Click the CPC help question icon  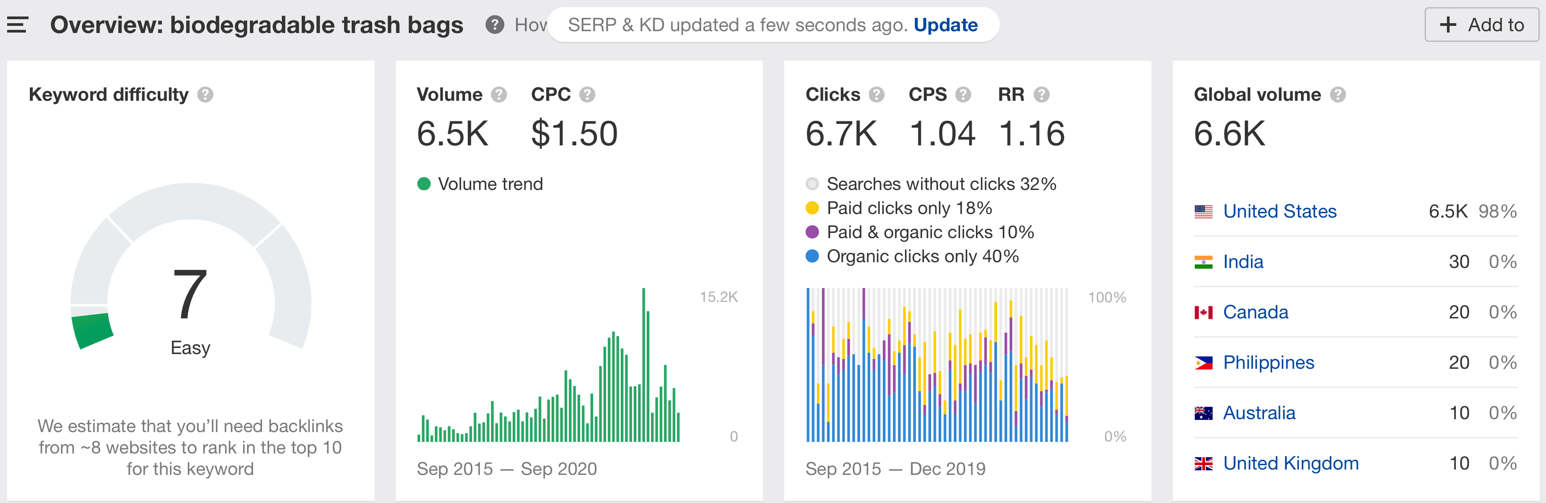tap(587, 95)
